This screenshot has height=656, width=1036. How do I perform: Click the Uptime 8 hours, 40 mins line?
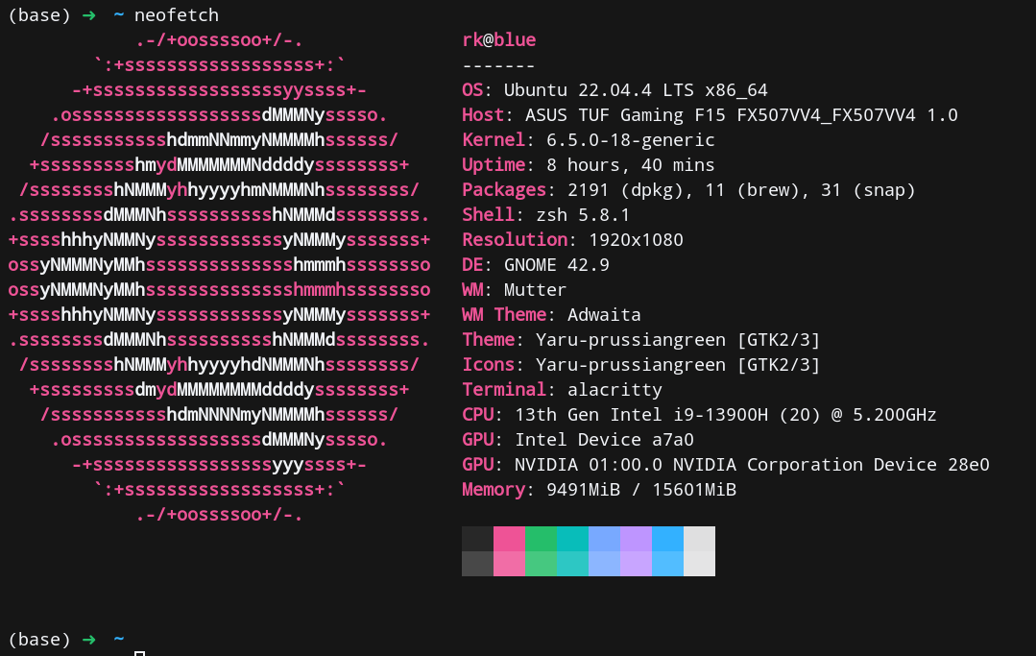coord(588,165)
